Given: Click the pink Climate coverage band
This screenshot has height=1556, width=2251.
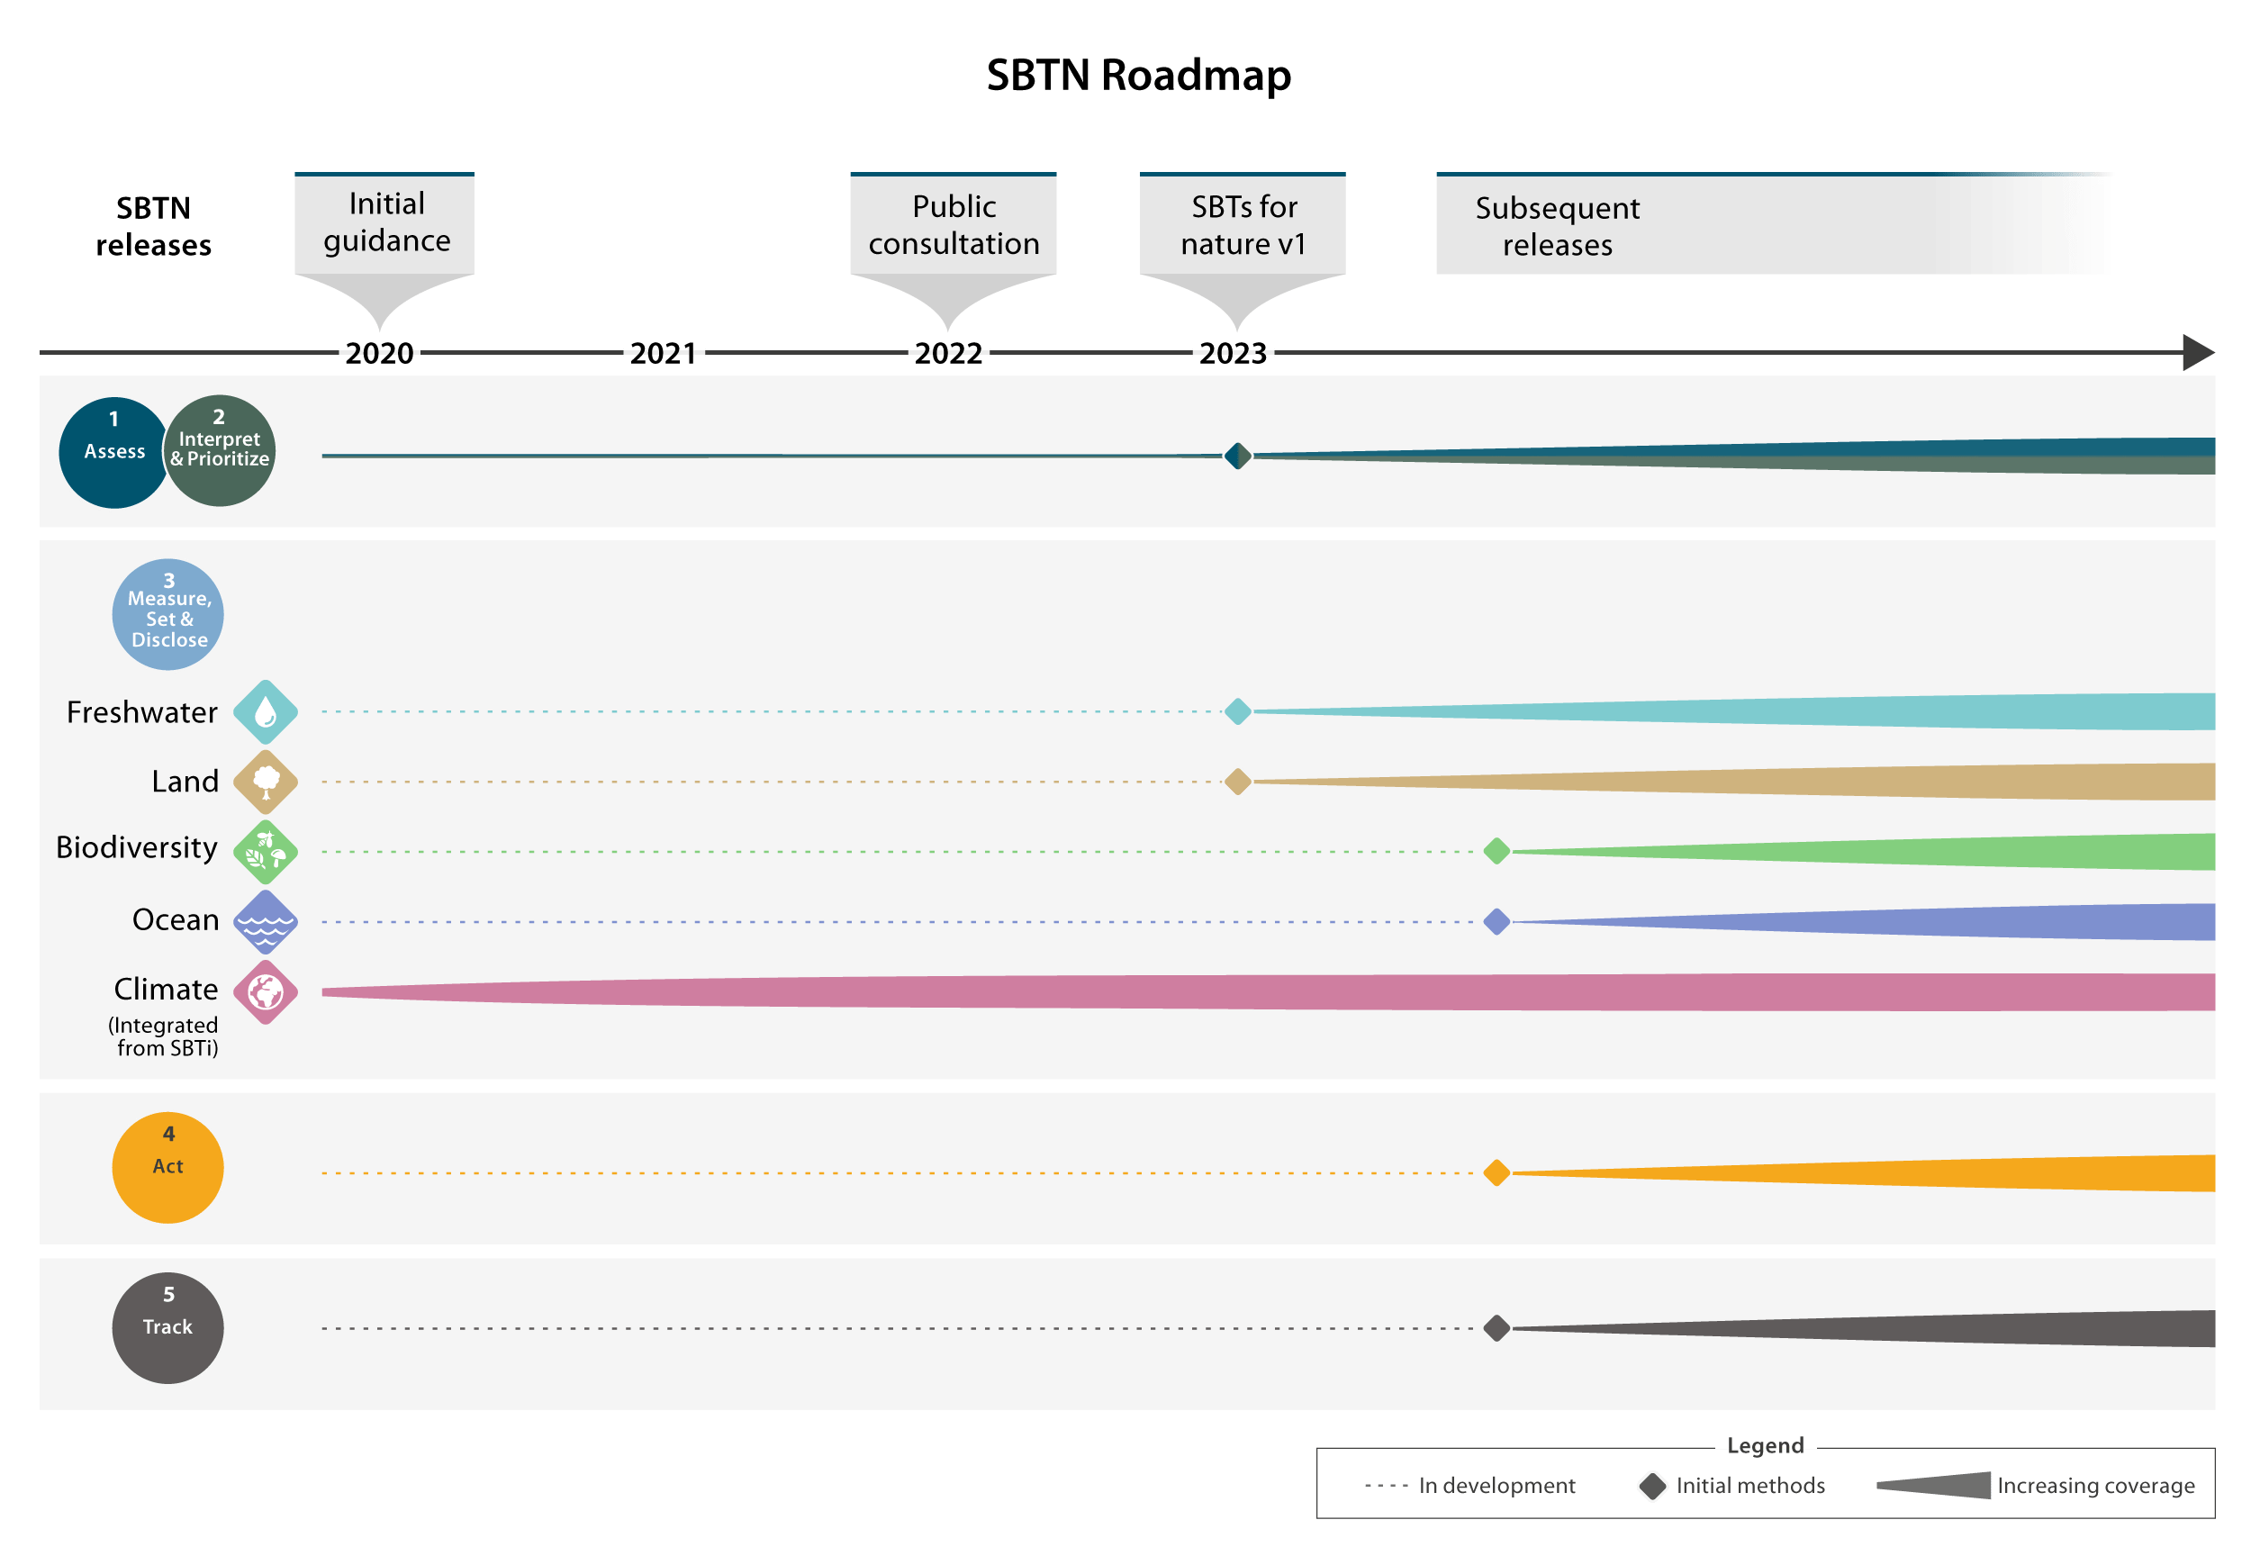Looking at the screenshot, I should 1268,992.
